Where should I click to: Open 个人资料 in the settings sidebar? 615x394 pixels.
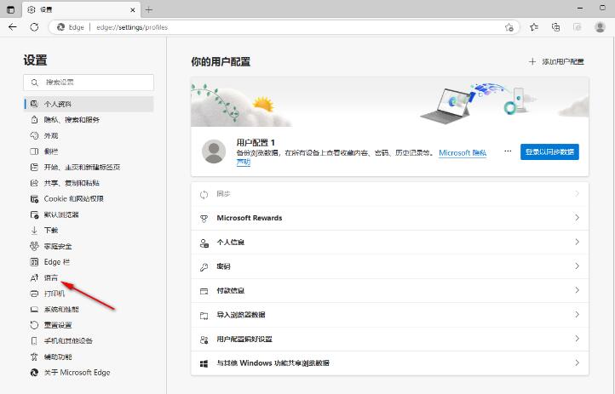click(89, 104)
